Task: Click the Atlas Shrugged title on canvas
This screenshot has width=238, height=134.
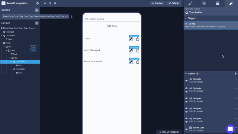Action: coord(92,50)
